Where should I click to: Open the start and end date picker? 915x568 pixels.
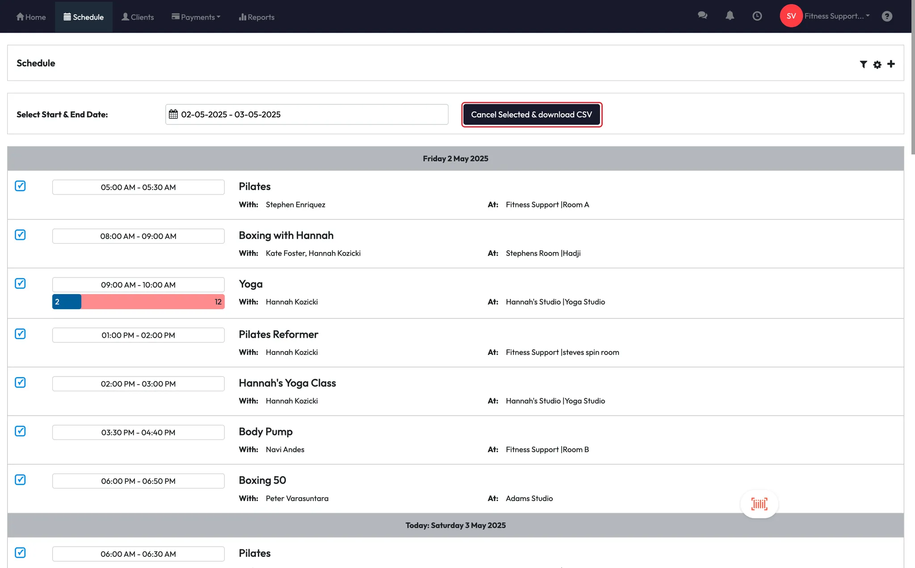(x=306, y=115)
